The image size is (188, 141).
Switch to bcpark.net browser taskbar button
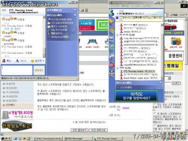point(48,139)
